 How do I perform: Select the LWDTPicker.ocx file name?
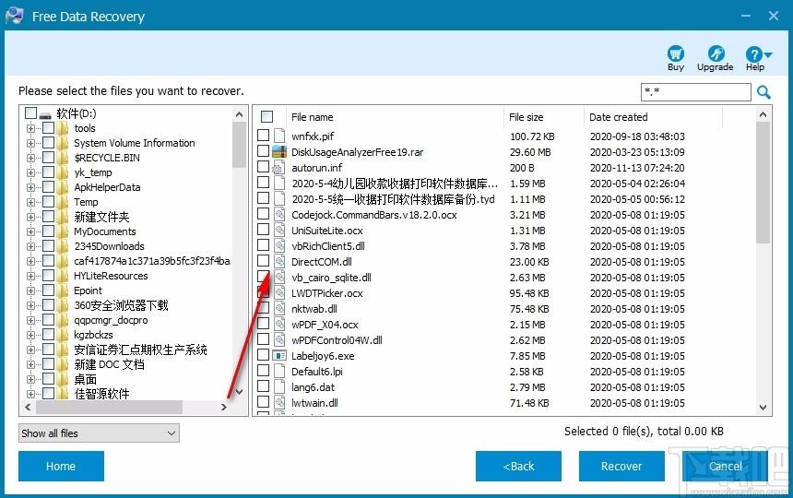(327, 293)
